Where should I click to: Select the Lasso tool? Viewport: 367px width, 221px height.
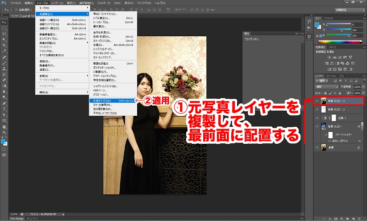point(4,34)
